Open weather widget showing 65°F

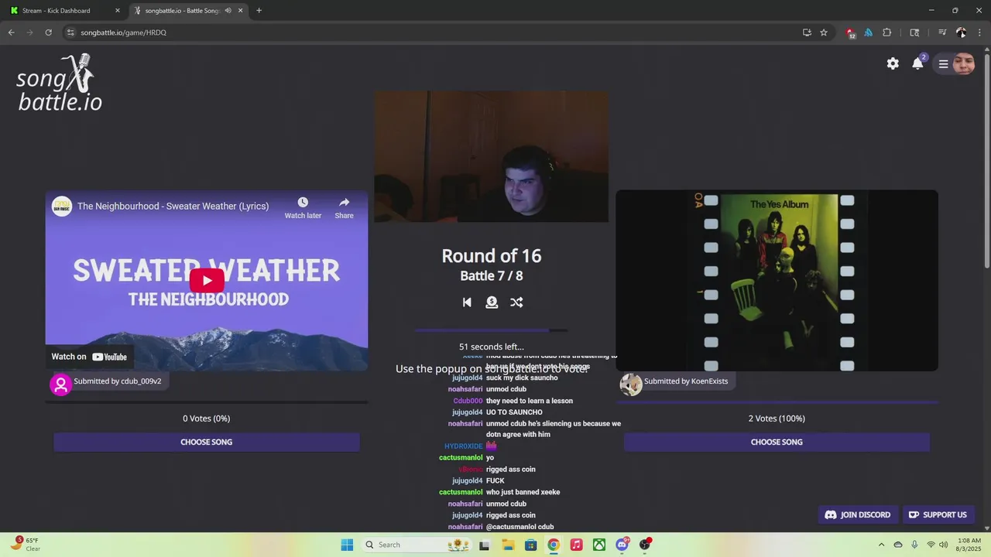click(25, 545)
